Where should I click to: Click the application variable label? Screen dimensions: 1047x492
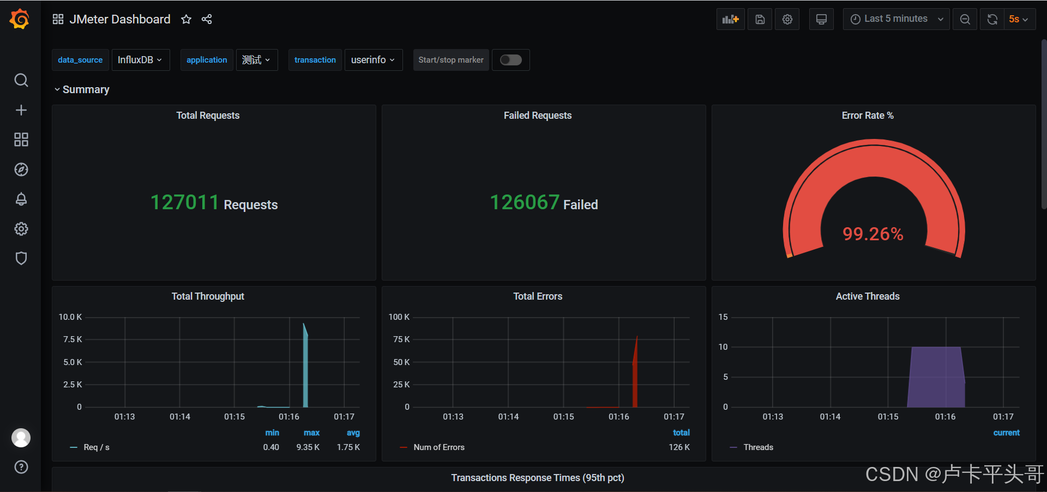pos(207,60)
